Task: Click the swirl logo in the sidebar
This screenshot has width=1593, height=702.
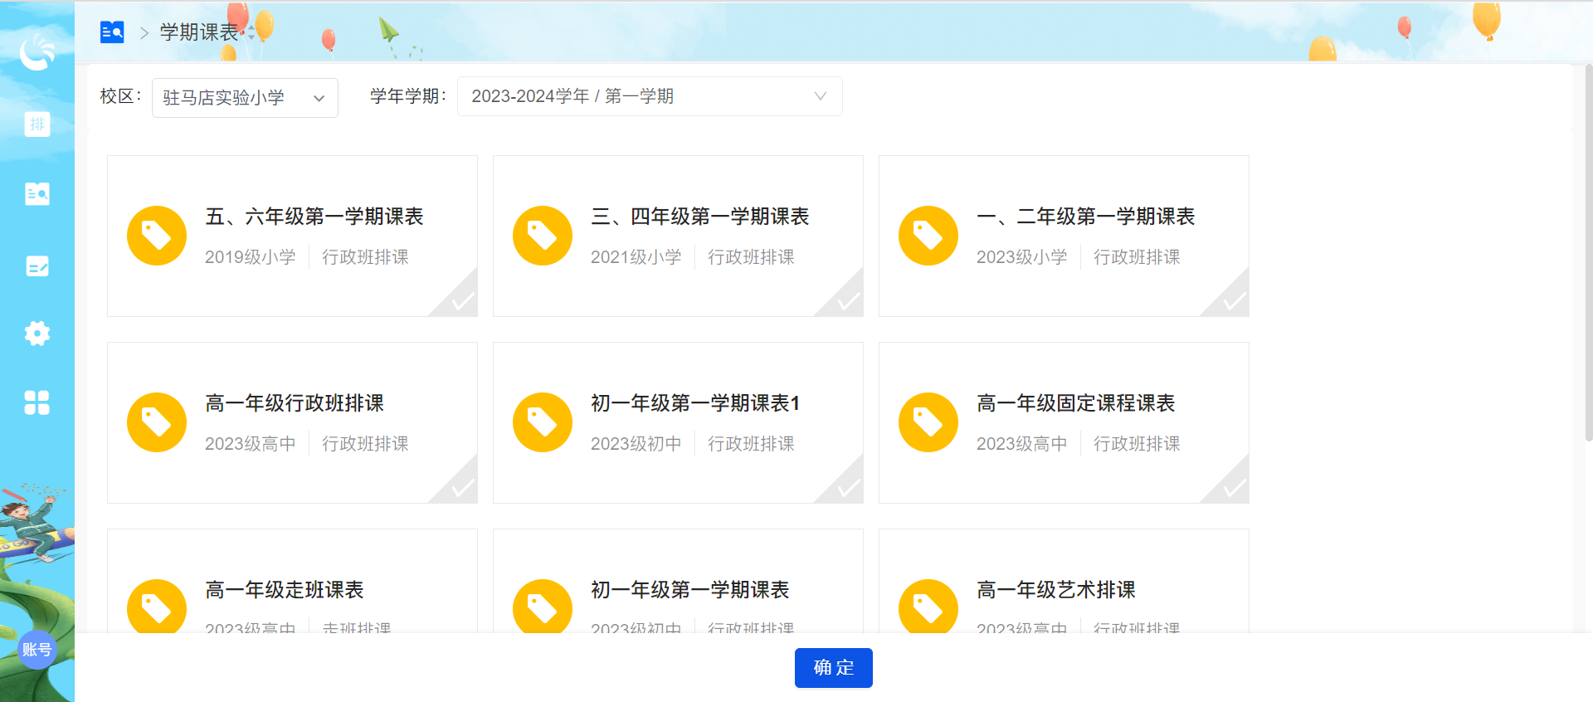Action: 37,53
